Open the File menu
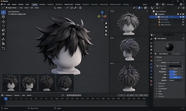This screenshot has height=111, width=186. click(4, 4)
